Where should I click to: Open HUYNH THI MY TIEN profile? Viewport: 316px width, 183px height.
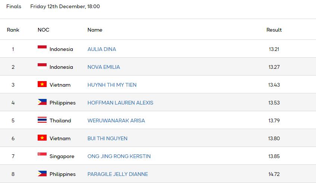(x=112, y=85)
